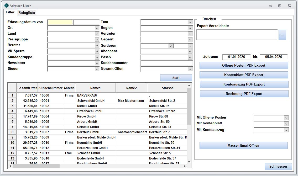Expand the Tour combo box
This screenshot has width=298, height=176.
pos(190,22)
